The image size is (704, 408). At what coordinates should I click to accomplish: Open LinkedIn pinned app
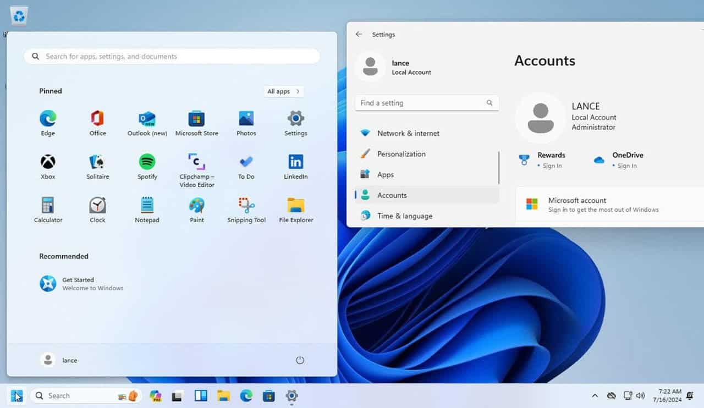click(295, 162)
